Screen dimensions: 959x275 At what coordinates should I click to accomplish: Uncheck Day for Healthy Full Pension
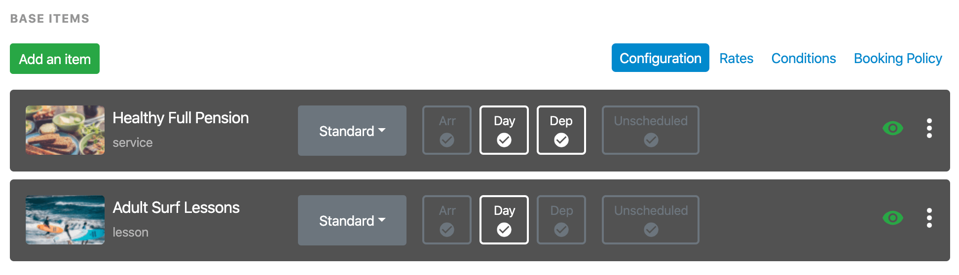pyautogui.click(x=504, y=130)
